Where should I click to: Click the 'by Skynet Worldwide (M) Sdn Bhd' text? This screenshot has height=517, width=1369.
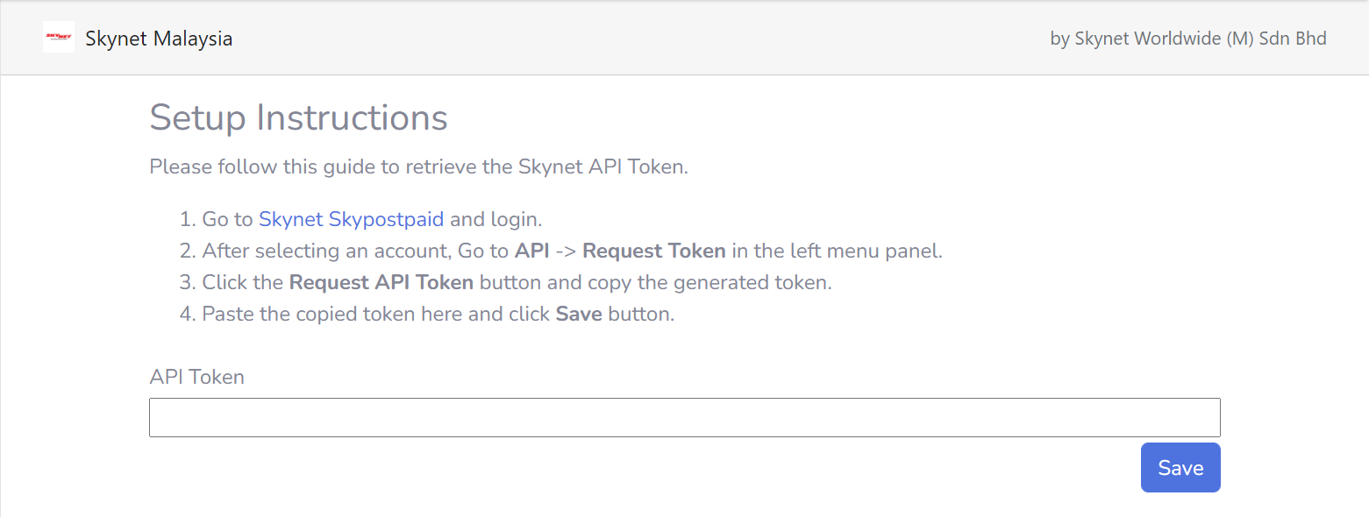1187,38
